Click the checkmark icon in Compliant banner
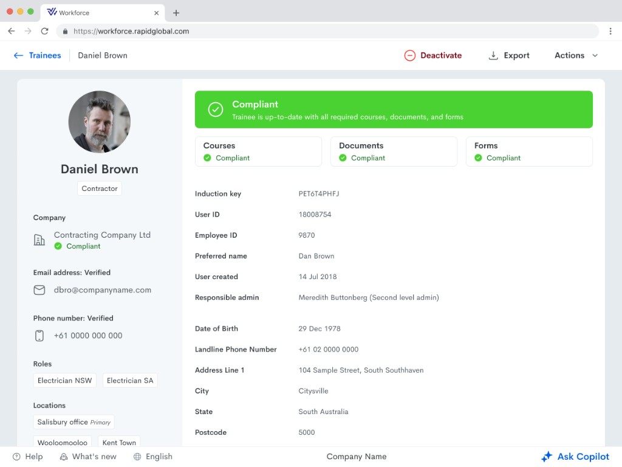 (x=216, y=109)
